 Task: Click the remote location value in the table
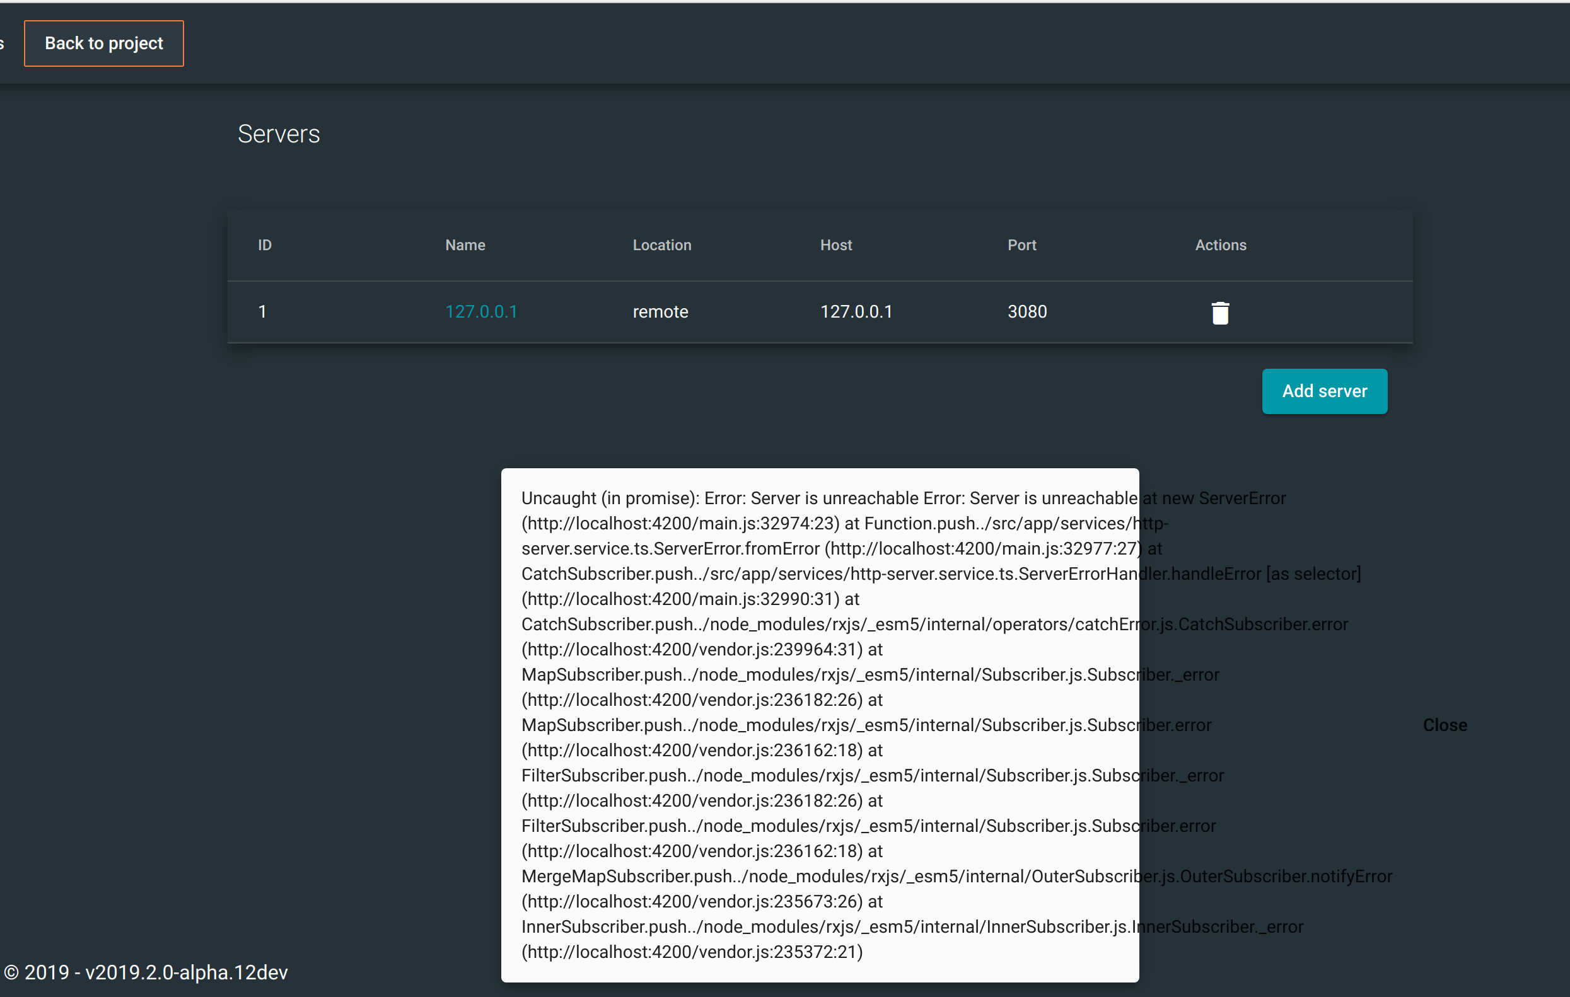click(660, 311)
